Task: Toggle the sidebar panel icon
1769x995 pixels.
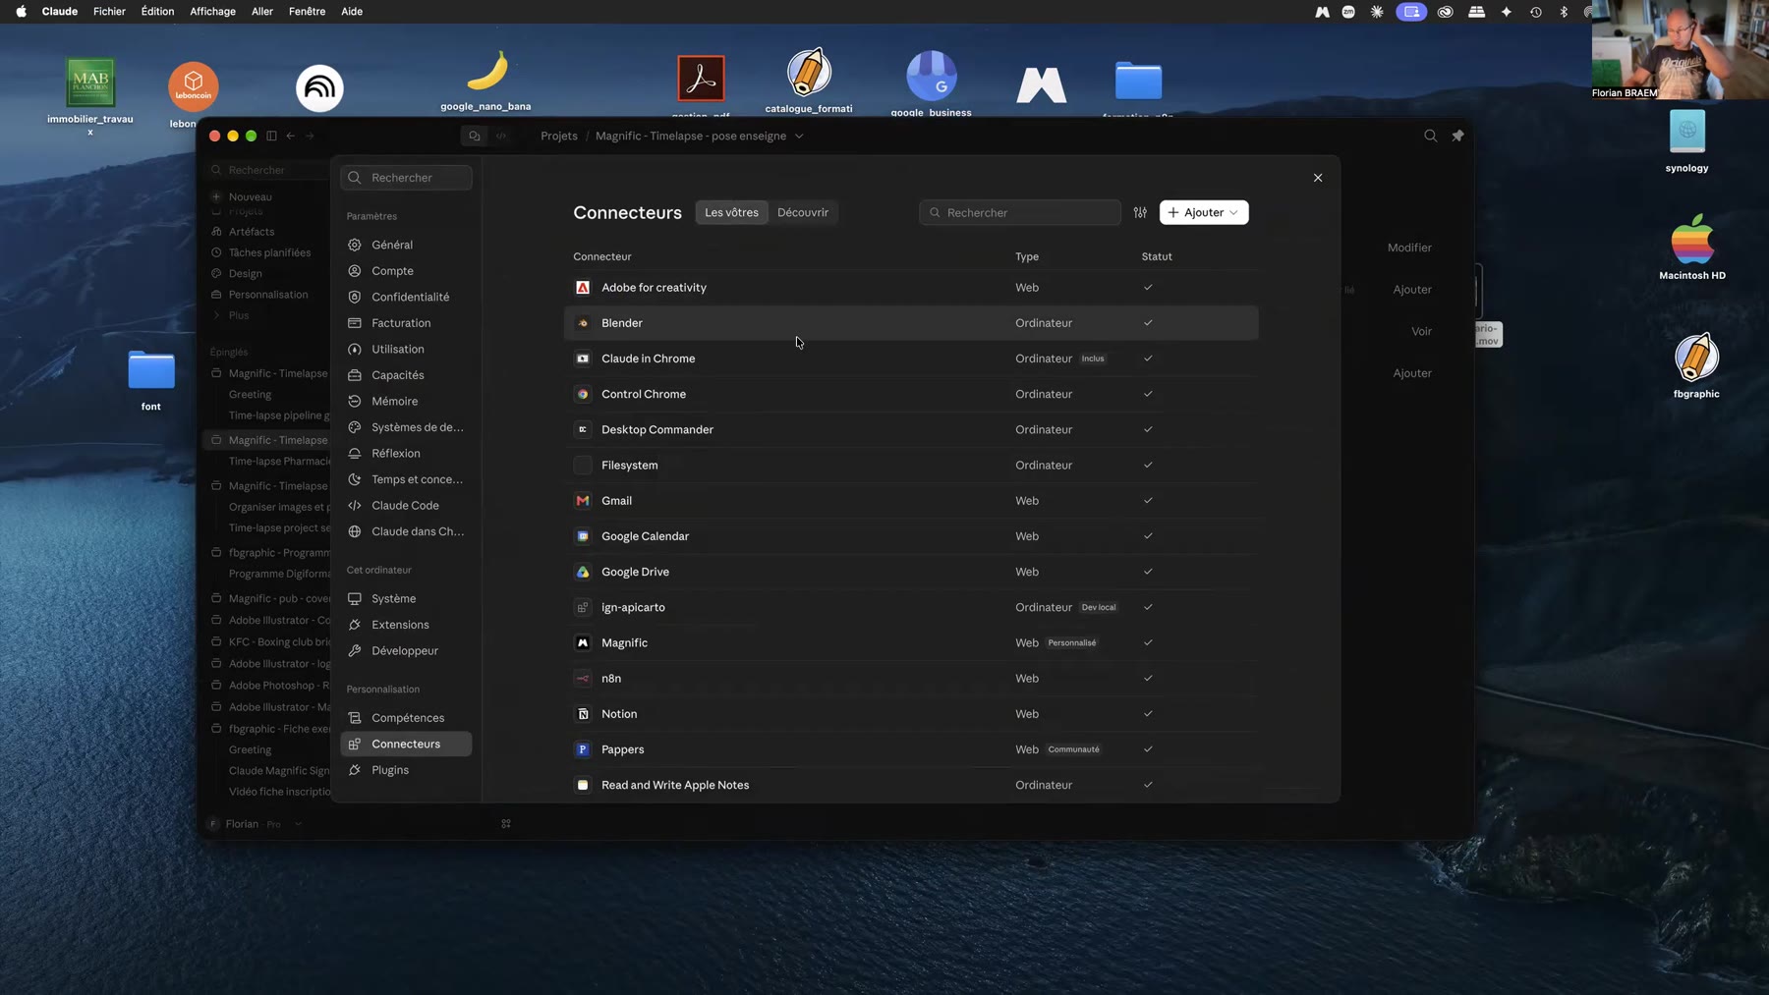Action: pyautogui.click(x=271, y=137)
